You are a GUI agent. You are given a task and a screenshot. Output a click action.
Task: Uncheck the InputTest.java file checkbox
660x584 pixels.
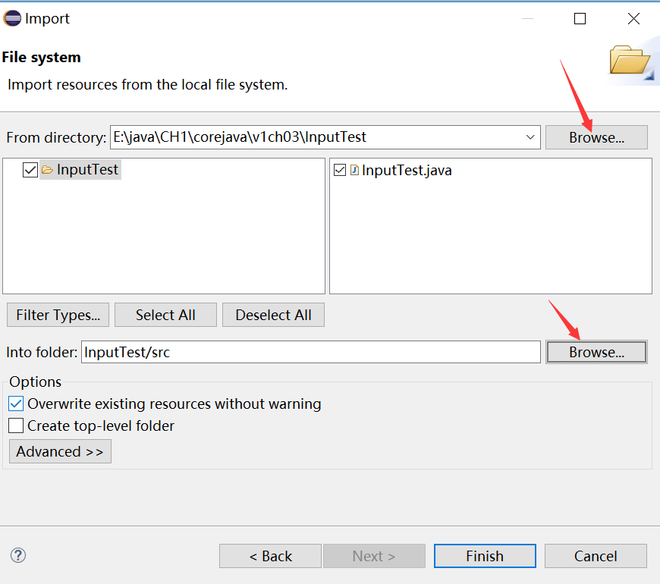(340, 170)
